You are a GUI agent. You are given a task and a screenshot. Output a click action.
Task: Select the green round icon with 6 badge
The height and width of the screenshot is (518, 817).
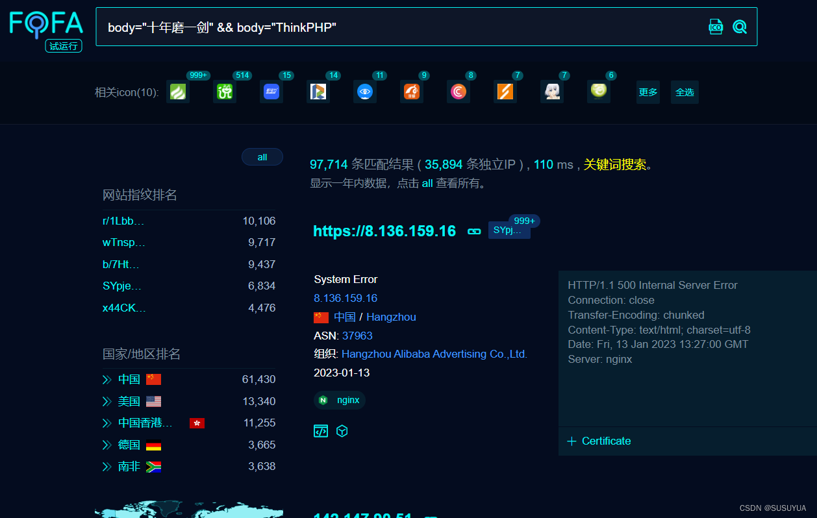point(599,92)
